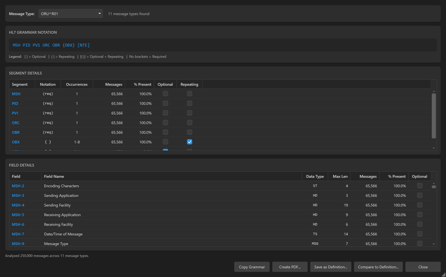Click the Segment Details scroll-up arrow
Viewport: 446px width, 277px height.
pyautogui.click(x=434, y=91)
